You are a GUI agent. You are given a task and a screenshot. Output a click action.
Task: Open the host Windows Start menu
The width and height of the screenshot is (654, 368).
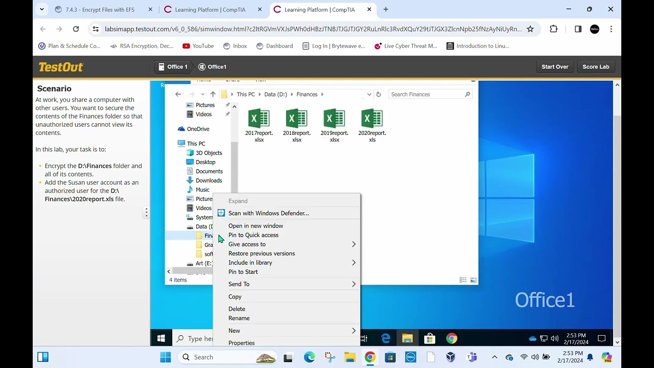coord(166,357)
